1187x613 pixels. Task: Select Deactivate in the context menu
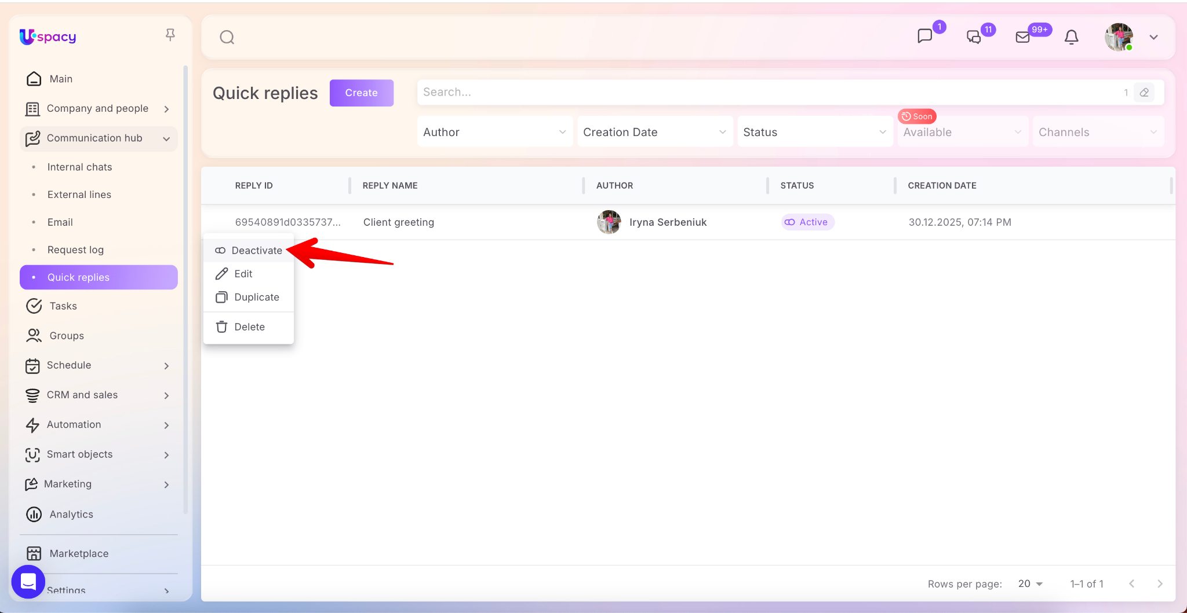[249, 251]
